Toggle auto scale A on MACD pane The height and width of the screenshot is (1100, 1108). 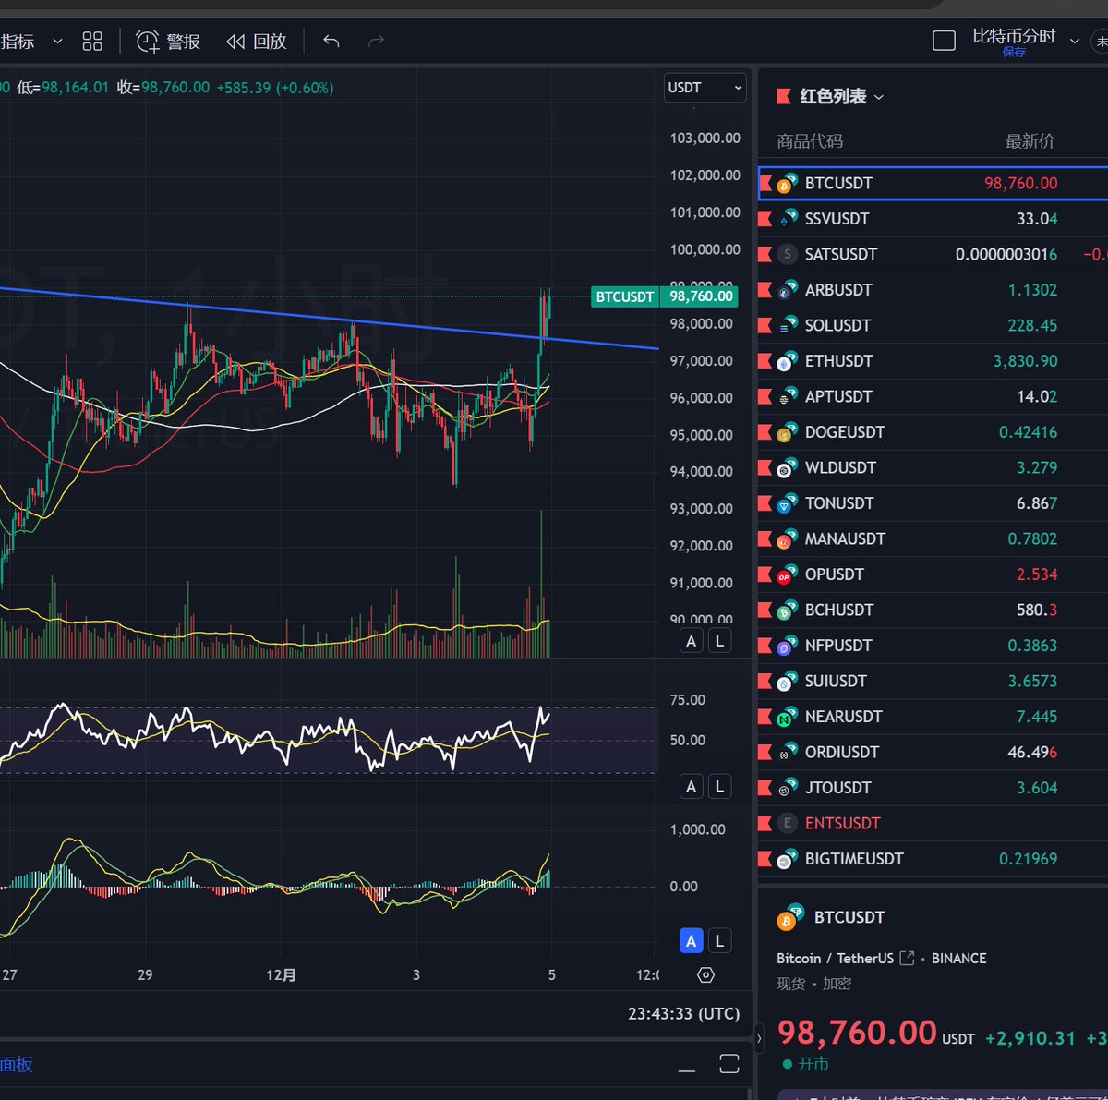click(692, 941)
